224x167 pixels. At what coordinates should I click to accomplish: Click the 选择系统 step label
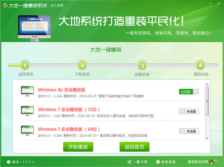click(x=25, y=74)
